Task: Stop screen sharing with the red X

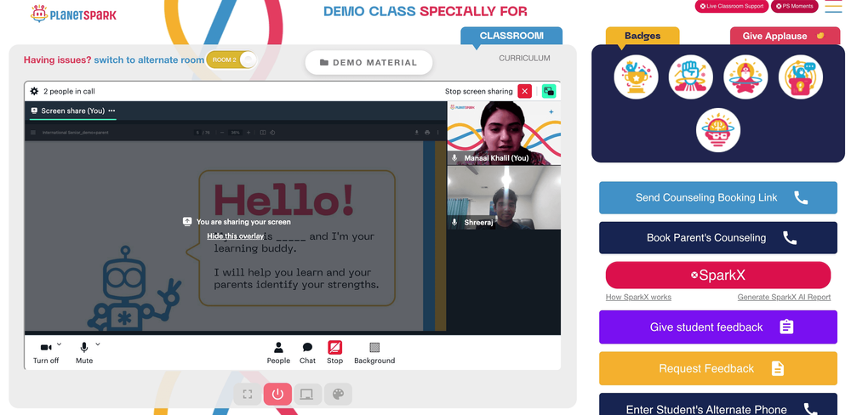Action: (524, 91)
